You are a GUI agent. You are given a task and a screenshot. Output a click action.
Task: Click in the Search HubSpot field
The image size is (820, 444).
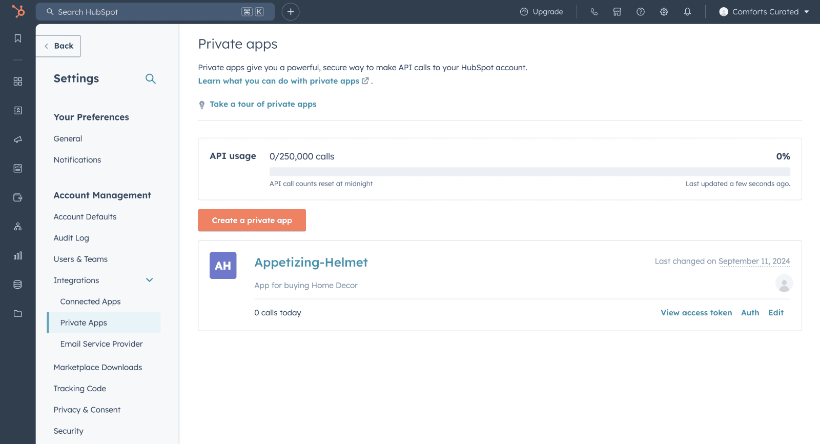[155, 12]
